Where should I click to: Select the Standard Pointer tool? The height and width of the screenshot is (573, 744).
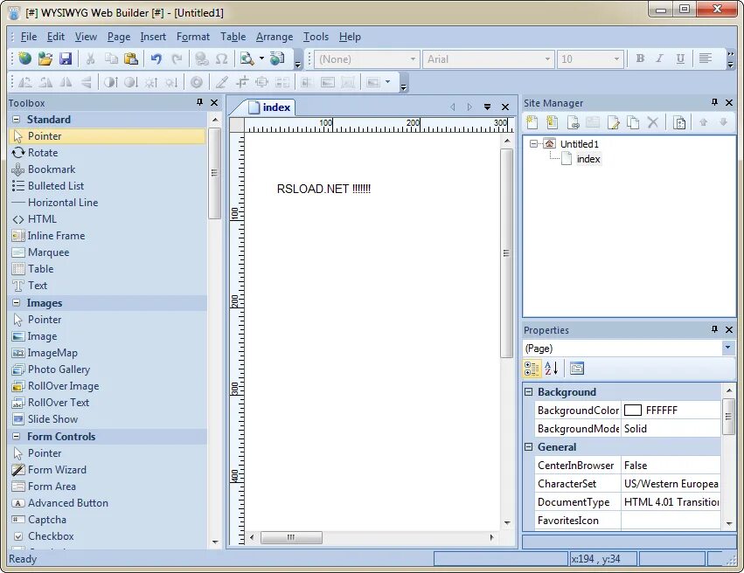tap(108, 136)
